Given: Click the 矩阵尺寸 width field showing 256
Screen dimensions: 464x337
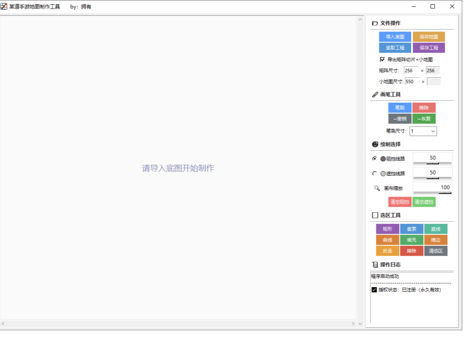Looking at the screenshot, I should pyautogui.click(x=411, y=70).
